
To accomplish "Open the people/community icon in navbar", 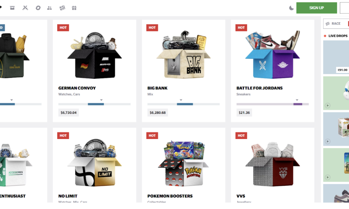I will [x=50, y=8].
